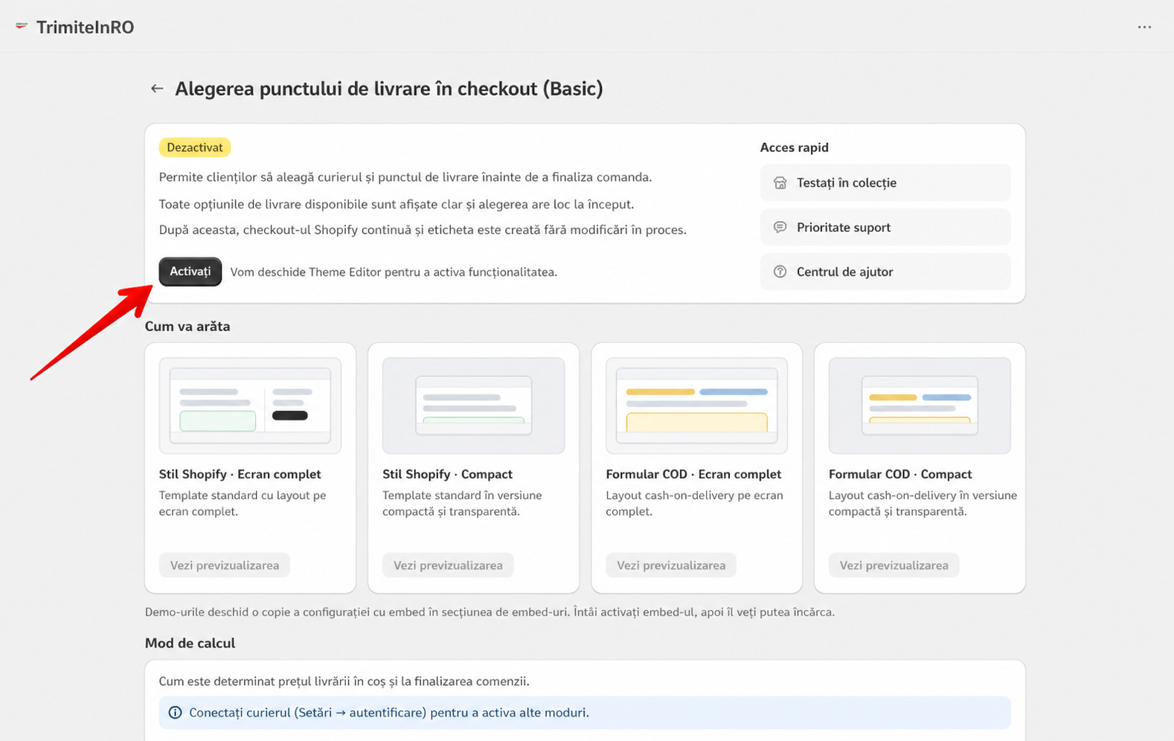Click the Demo-urile deschid o copie note

pyautogui.click(x=490, y=612)
